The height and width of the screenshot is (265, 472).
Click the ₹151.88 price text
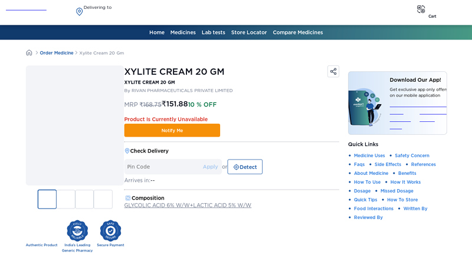175,104
